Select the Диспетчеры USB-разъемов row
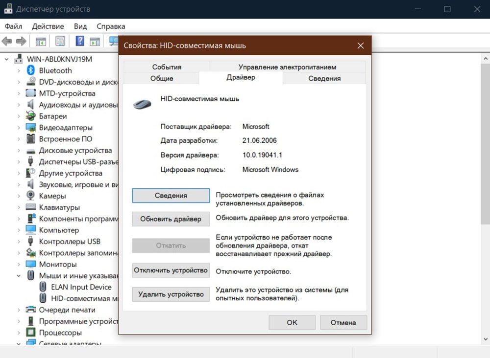490x358 pixels. (73, 162)
